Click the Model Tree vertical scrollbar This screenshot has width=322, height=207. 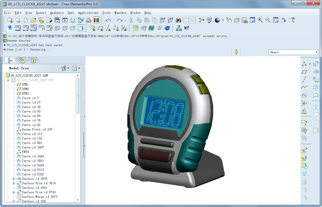click(78, 95)
